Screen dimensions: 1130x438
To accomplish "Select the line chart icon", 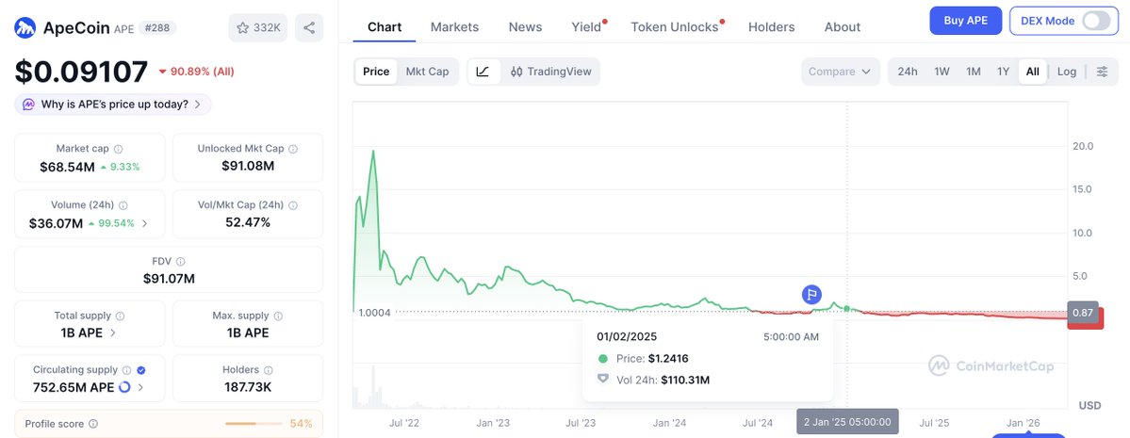I will [x=483, y=72].
